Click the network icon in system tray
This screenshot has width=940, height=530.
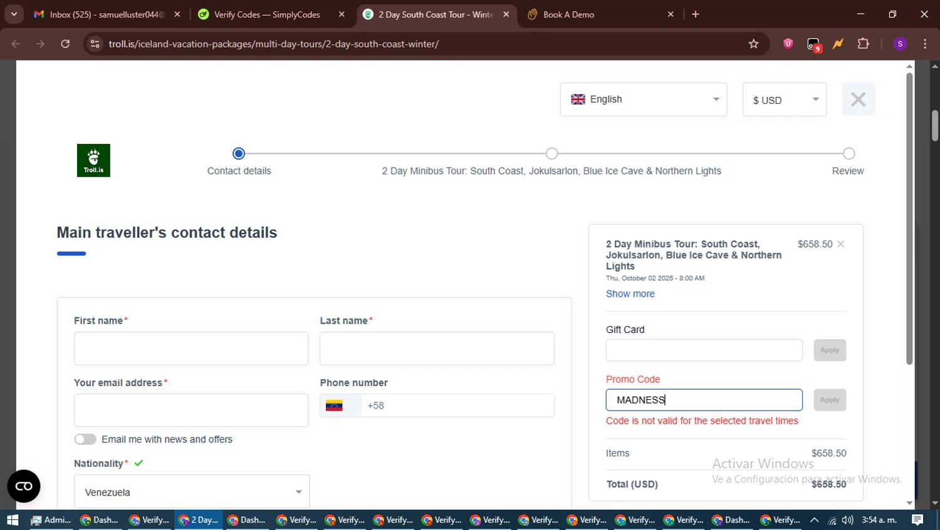point(832,520)
